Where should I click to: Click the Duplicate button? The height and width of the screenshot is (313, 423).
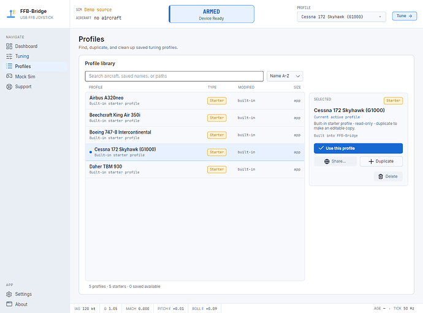(381, 162)
